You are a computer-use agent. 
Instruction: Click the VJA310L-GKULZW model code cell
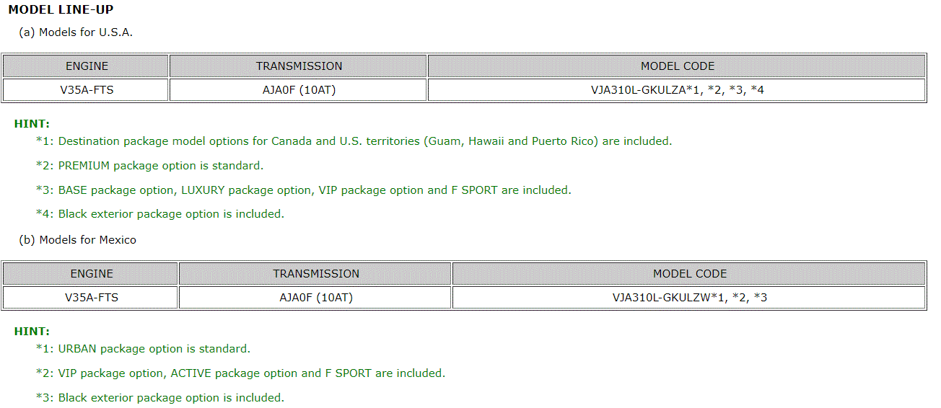click(x=689, y=297)
